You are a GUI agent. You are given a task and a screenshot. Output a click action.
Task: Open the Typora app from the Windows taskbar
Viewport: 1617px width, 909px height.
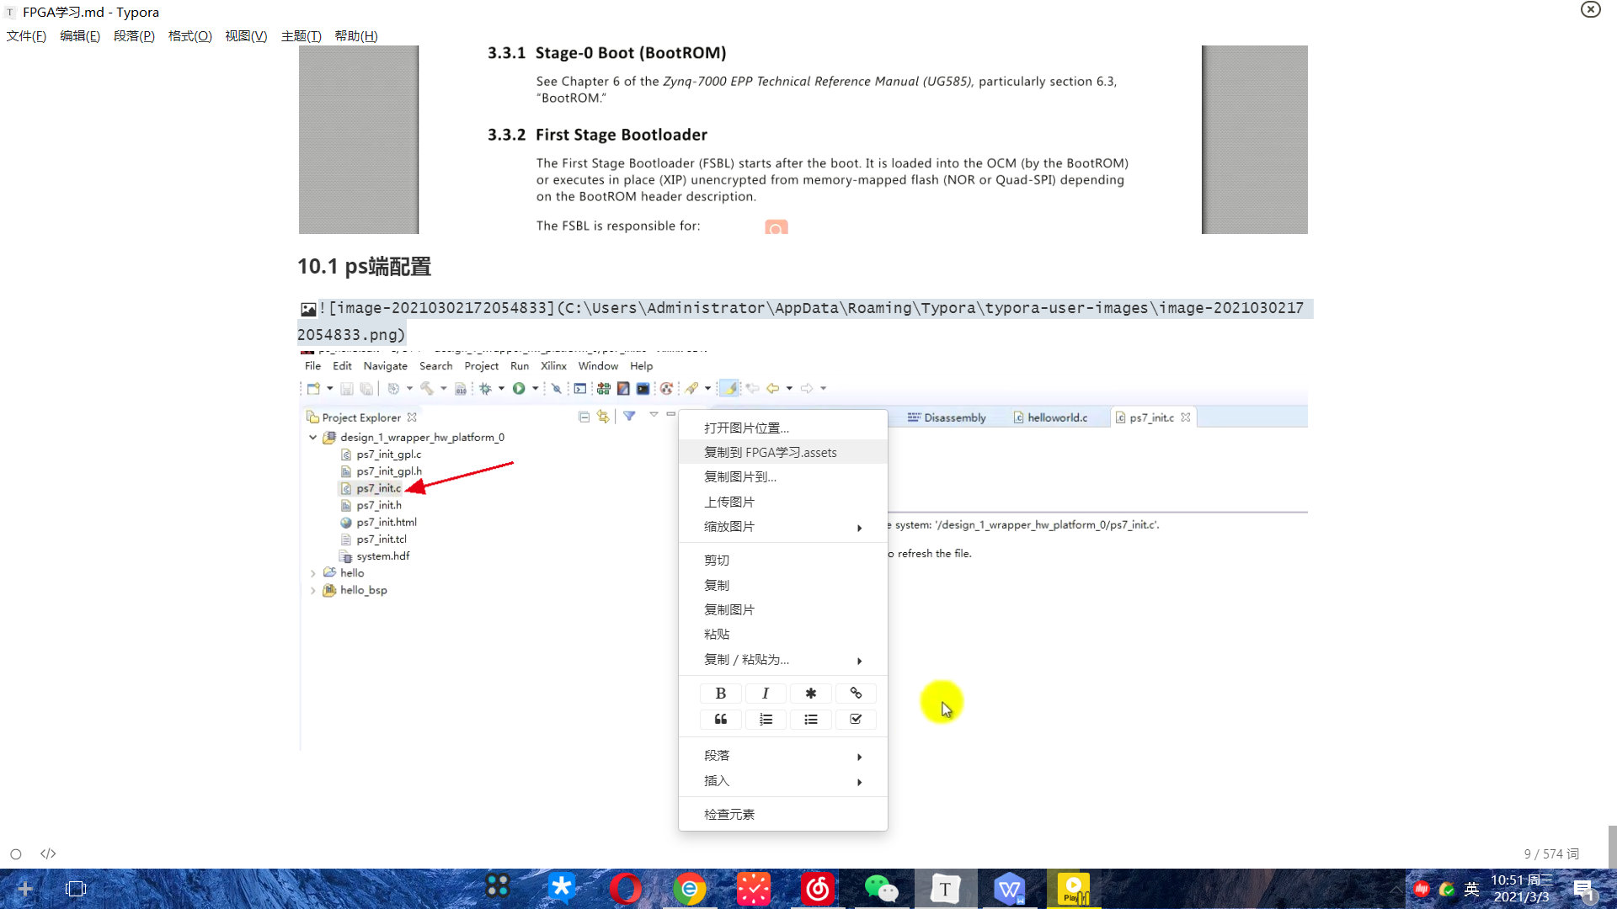(x=945, y=889)
